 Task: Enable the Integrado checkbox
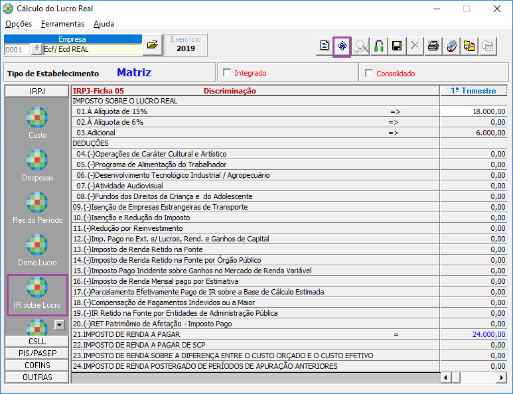coord(228,73)
